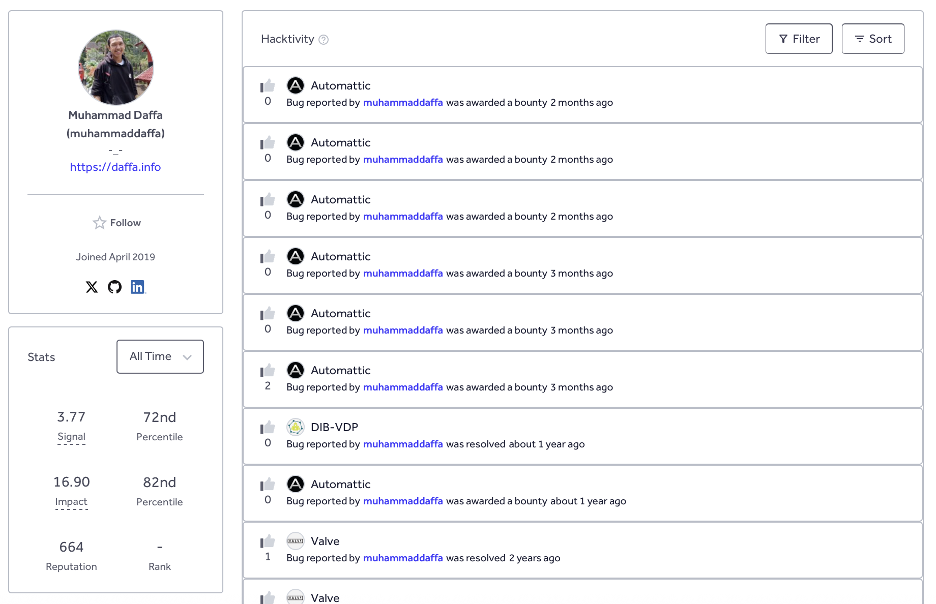
Task: Open the All Time stats dropdown
Action: pos(160,356)
